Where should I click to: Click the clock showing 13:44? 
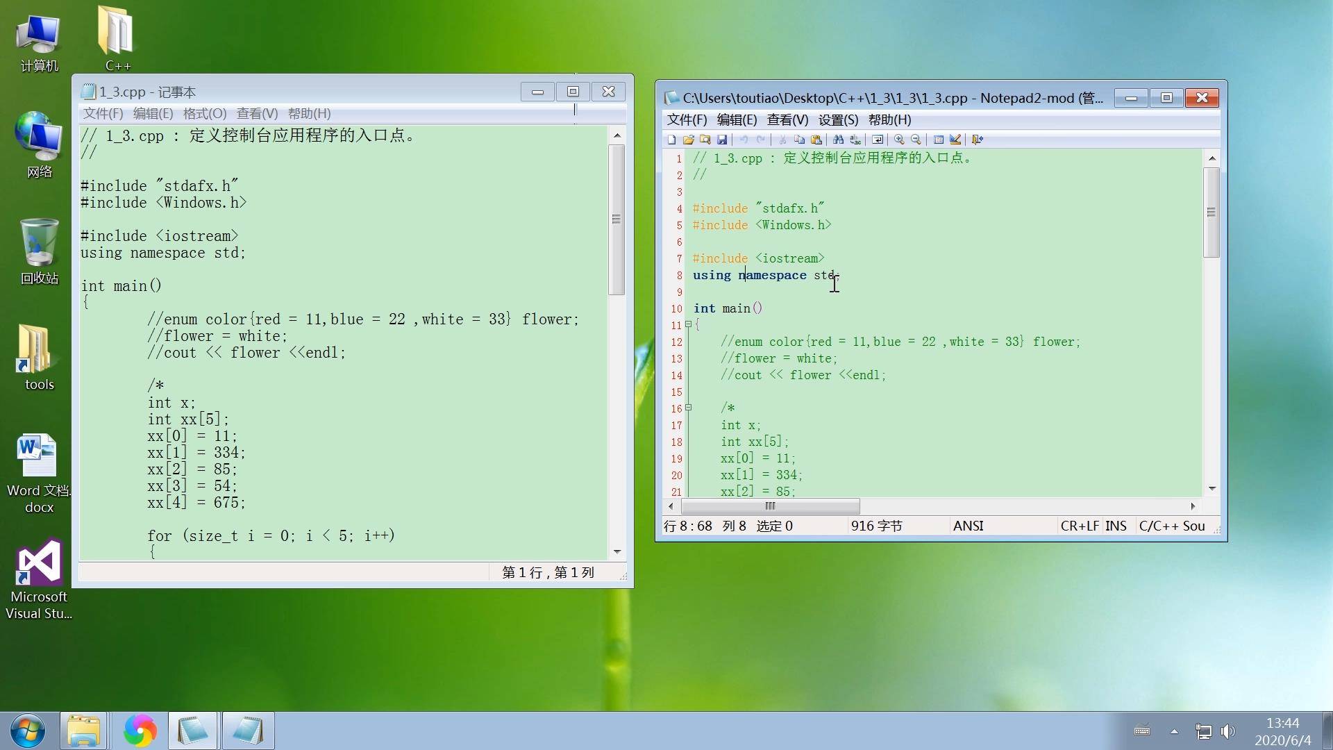click(x=1282, y=723)
